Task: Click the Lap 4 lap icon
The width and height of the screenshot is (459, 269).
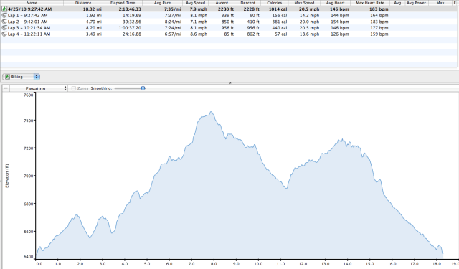Action: tap(4, 34)
